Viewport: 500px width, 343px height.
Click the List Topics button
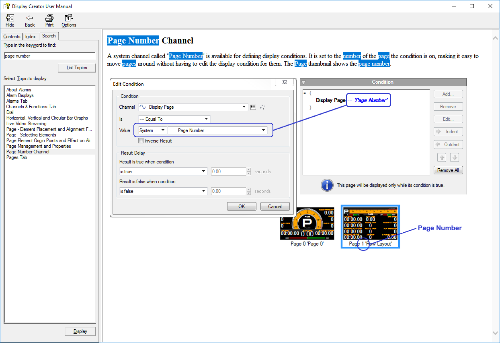[77, 68]
